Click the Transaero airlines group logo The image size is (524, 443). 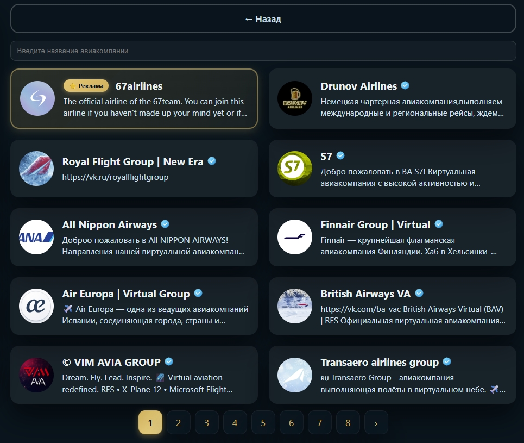295,375
